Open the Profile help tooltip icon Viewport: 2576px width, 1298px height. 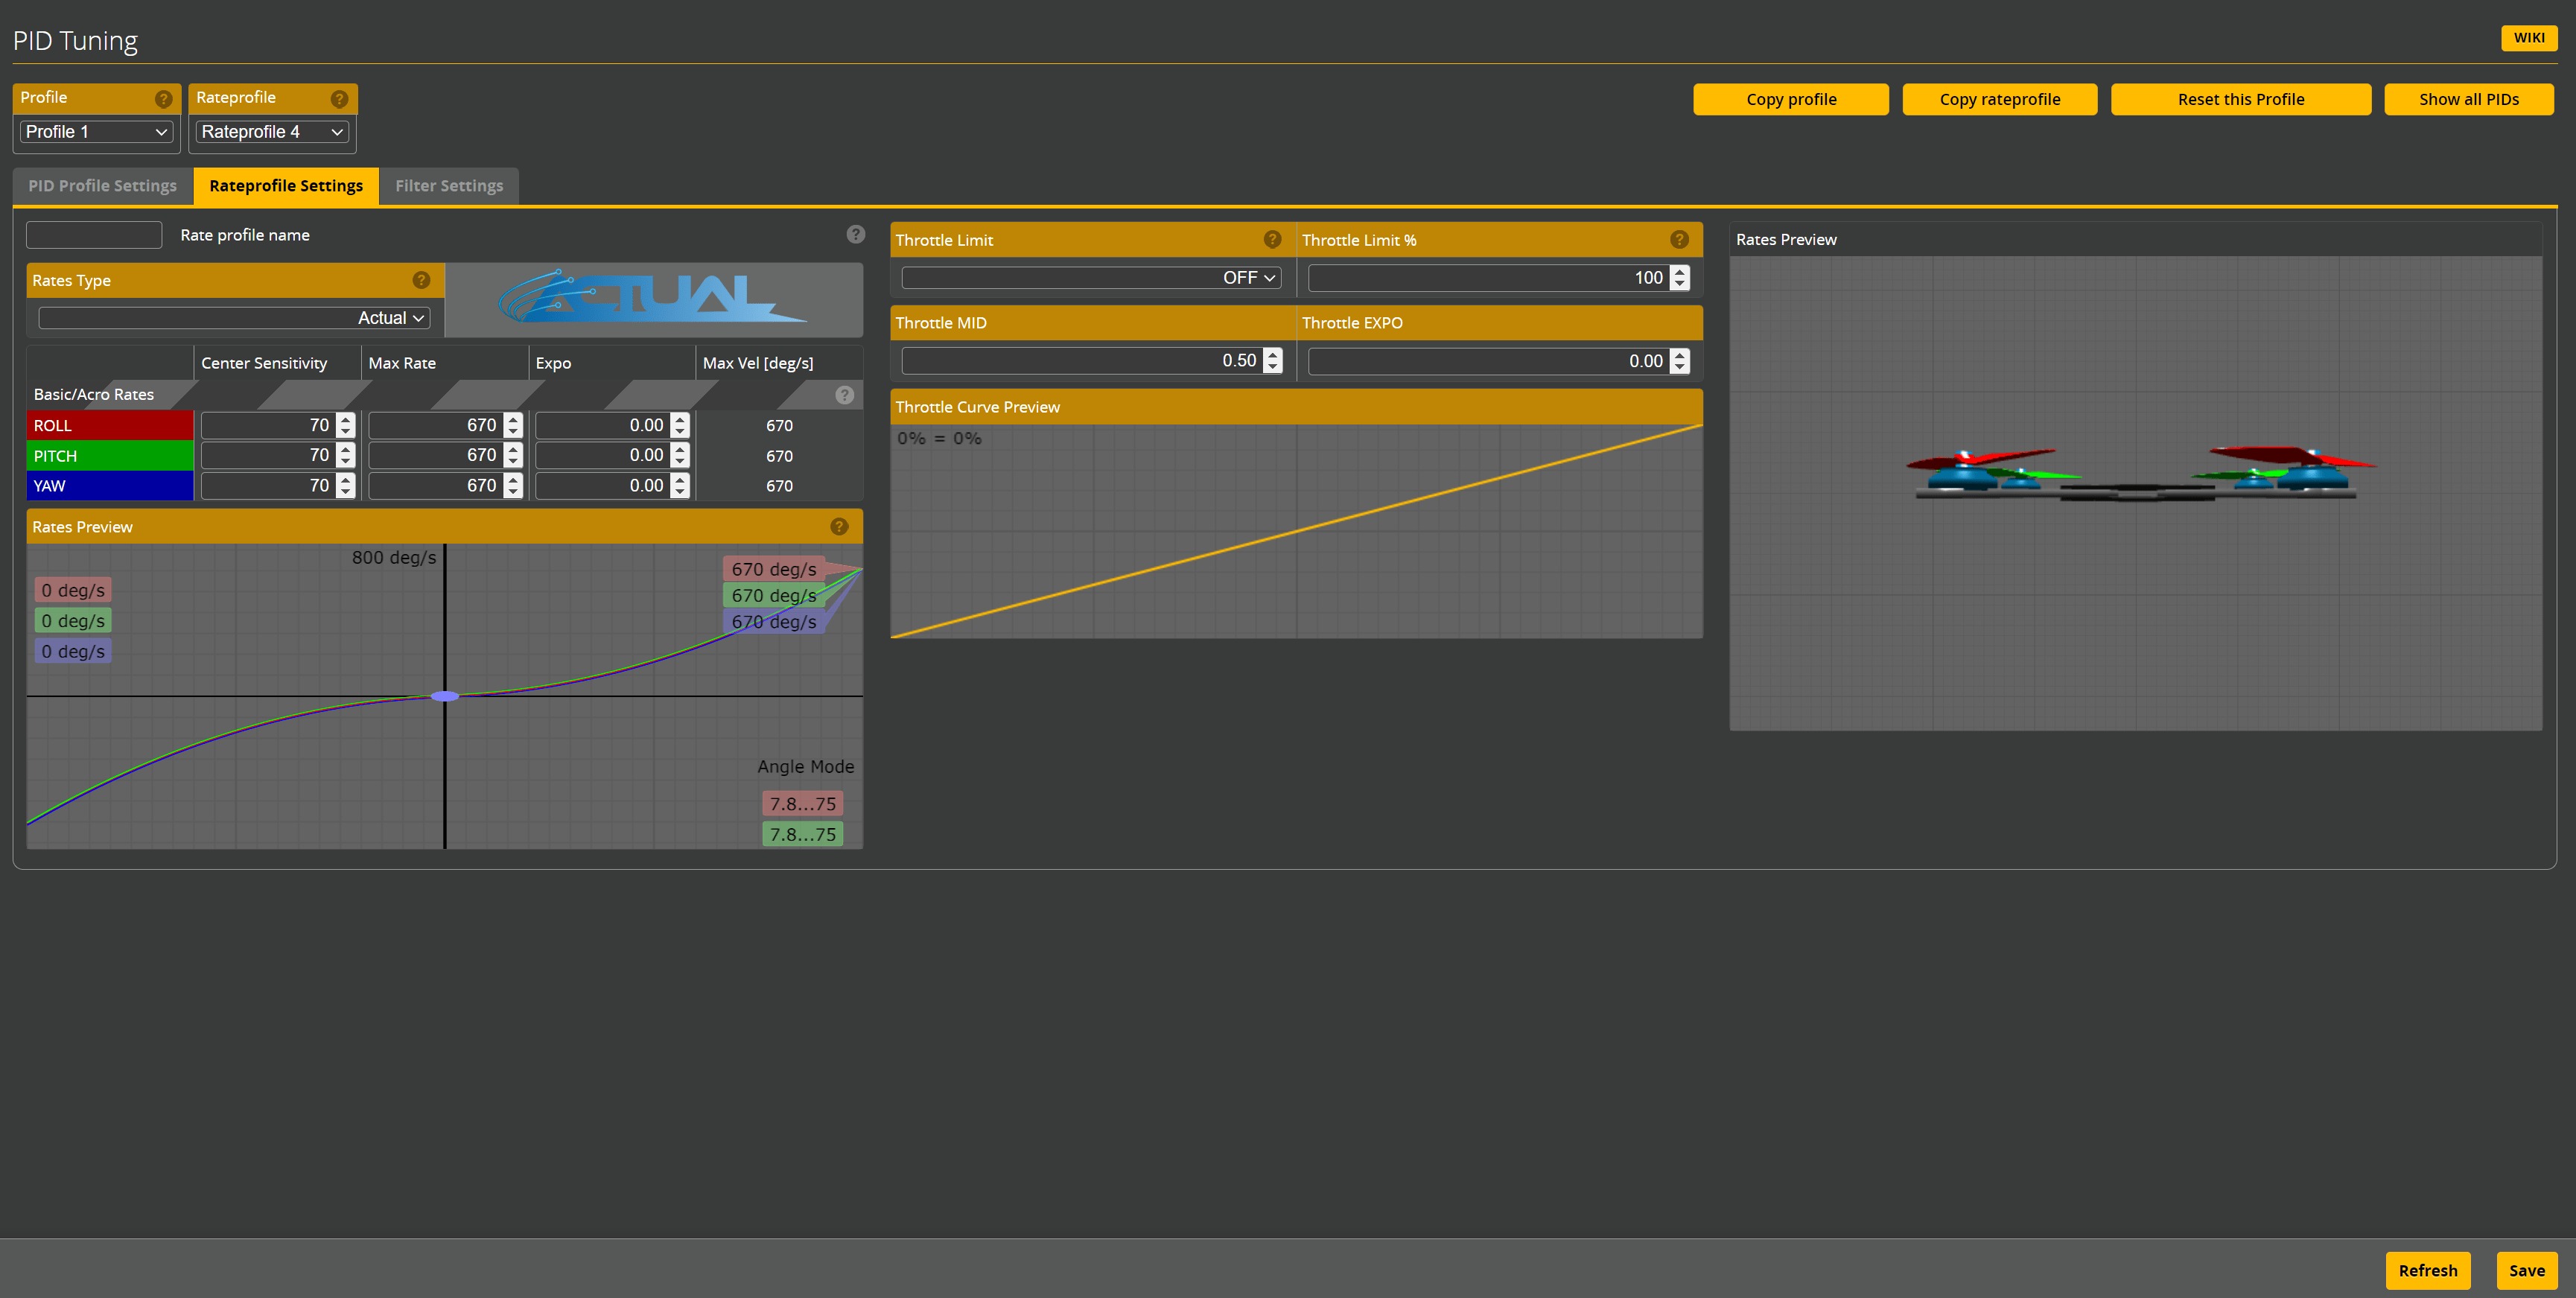pyautogui.click(x=163, y=99)
